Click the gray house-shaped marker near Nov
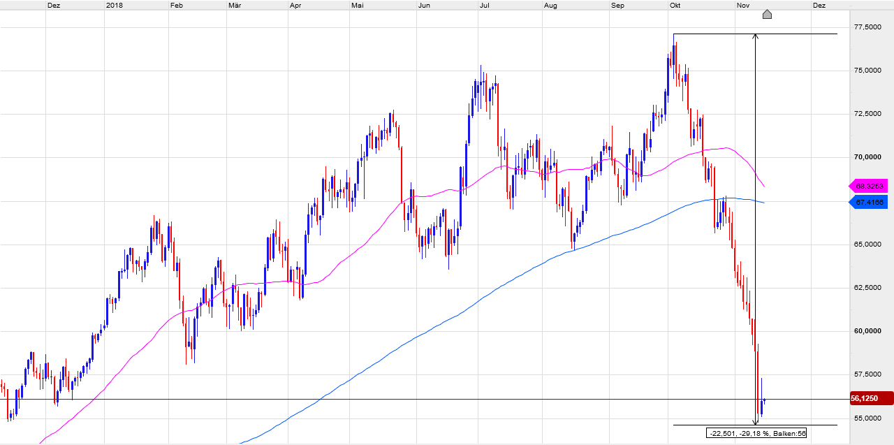Image resolution: width=894 pixels, height=445 pixels. (767, 14)
